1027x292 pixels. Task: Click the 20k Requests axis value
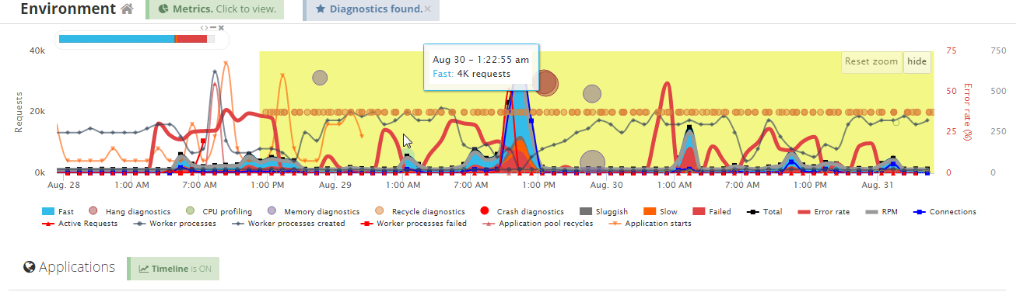(x=37, y=111)
